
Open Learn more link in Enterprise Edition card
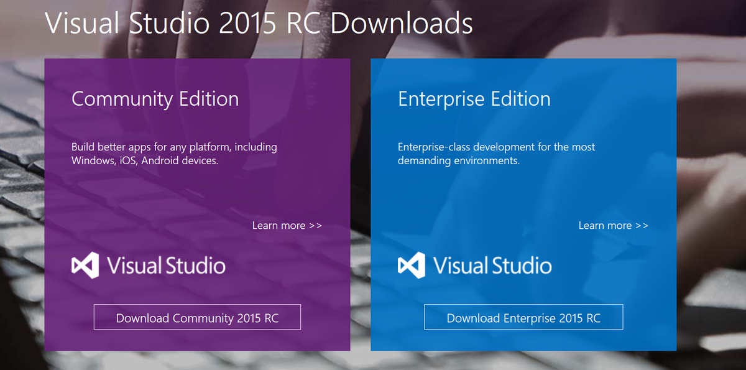613,225
